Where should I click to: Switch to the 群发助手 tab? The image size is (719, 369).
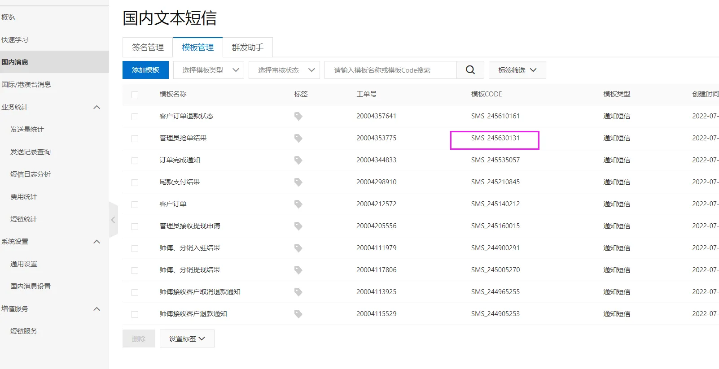click(248, 47)
